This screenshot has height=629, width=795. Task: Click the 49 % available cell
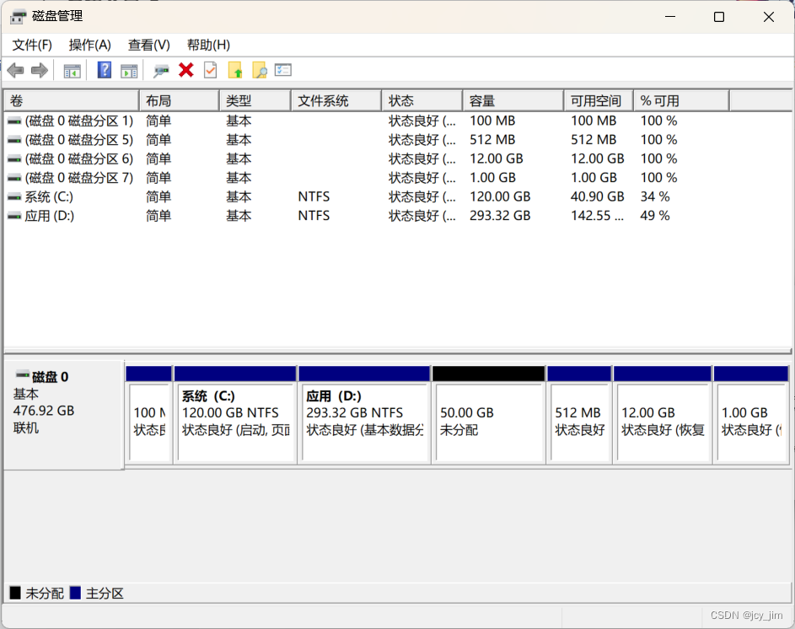(655, 216)
